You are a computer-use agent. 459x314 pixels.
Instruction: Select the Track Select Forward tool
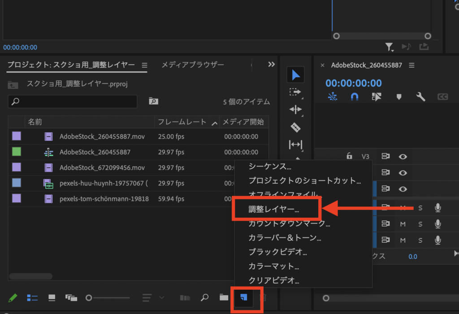[295, 92]
